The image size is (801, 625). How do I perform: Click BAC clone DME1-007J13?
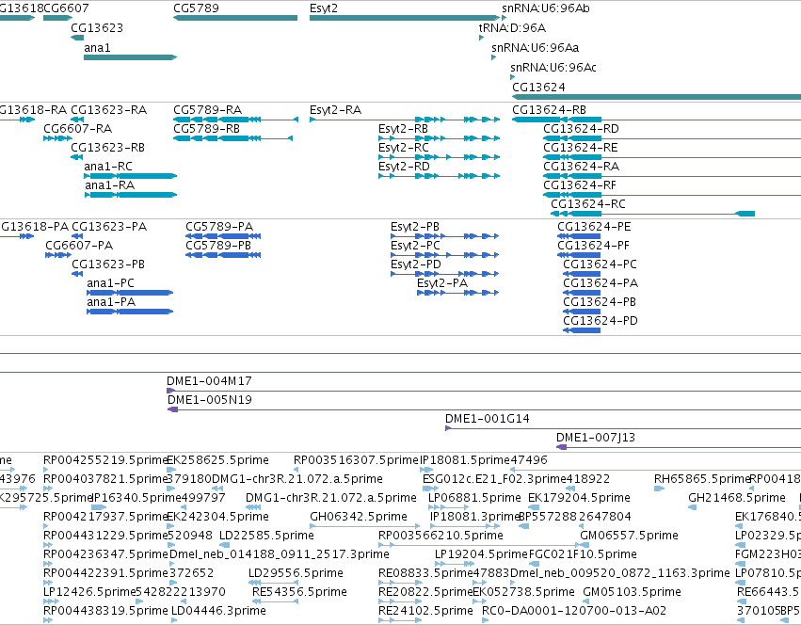pyautogui.click(x=679, y=447)
